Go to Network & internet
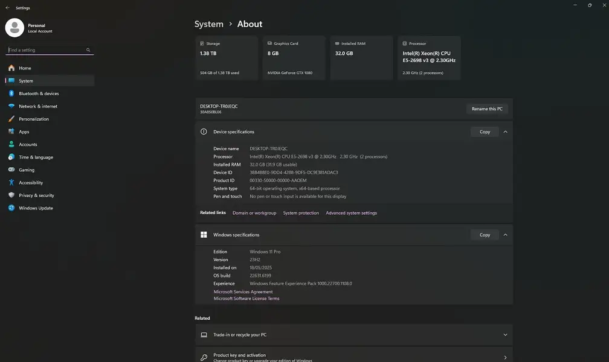 (x=50, y=106)
